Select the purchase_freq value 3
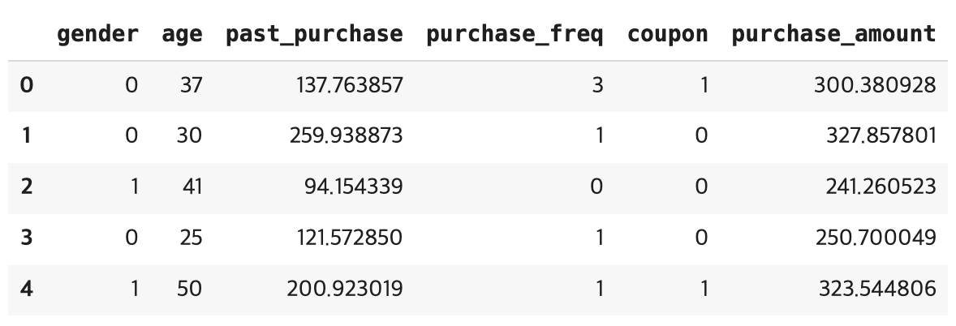The width and height of the screenshot is (956, 326). [597, 85]
